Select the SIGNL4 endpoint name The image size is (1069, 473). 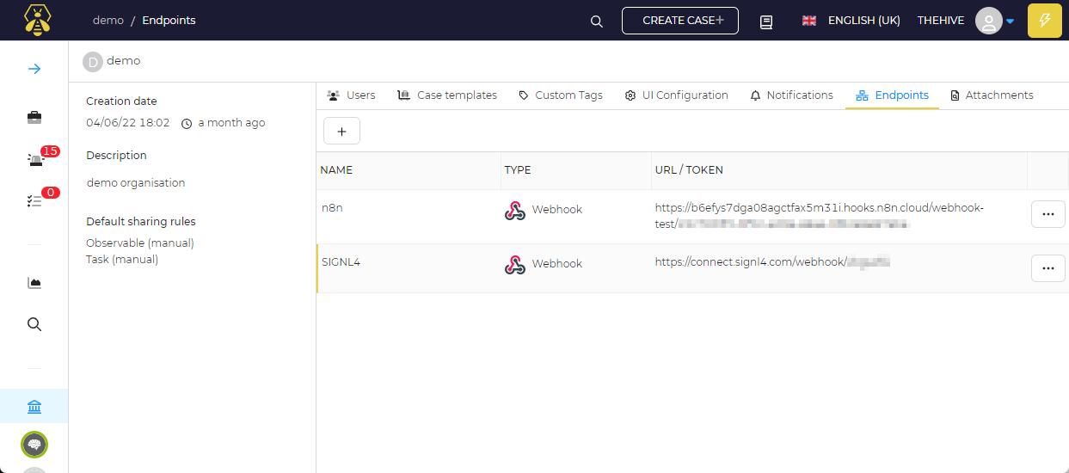click(x=341, y=262)
